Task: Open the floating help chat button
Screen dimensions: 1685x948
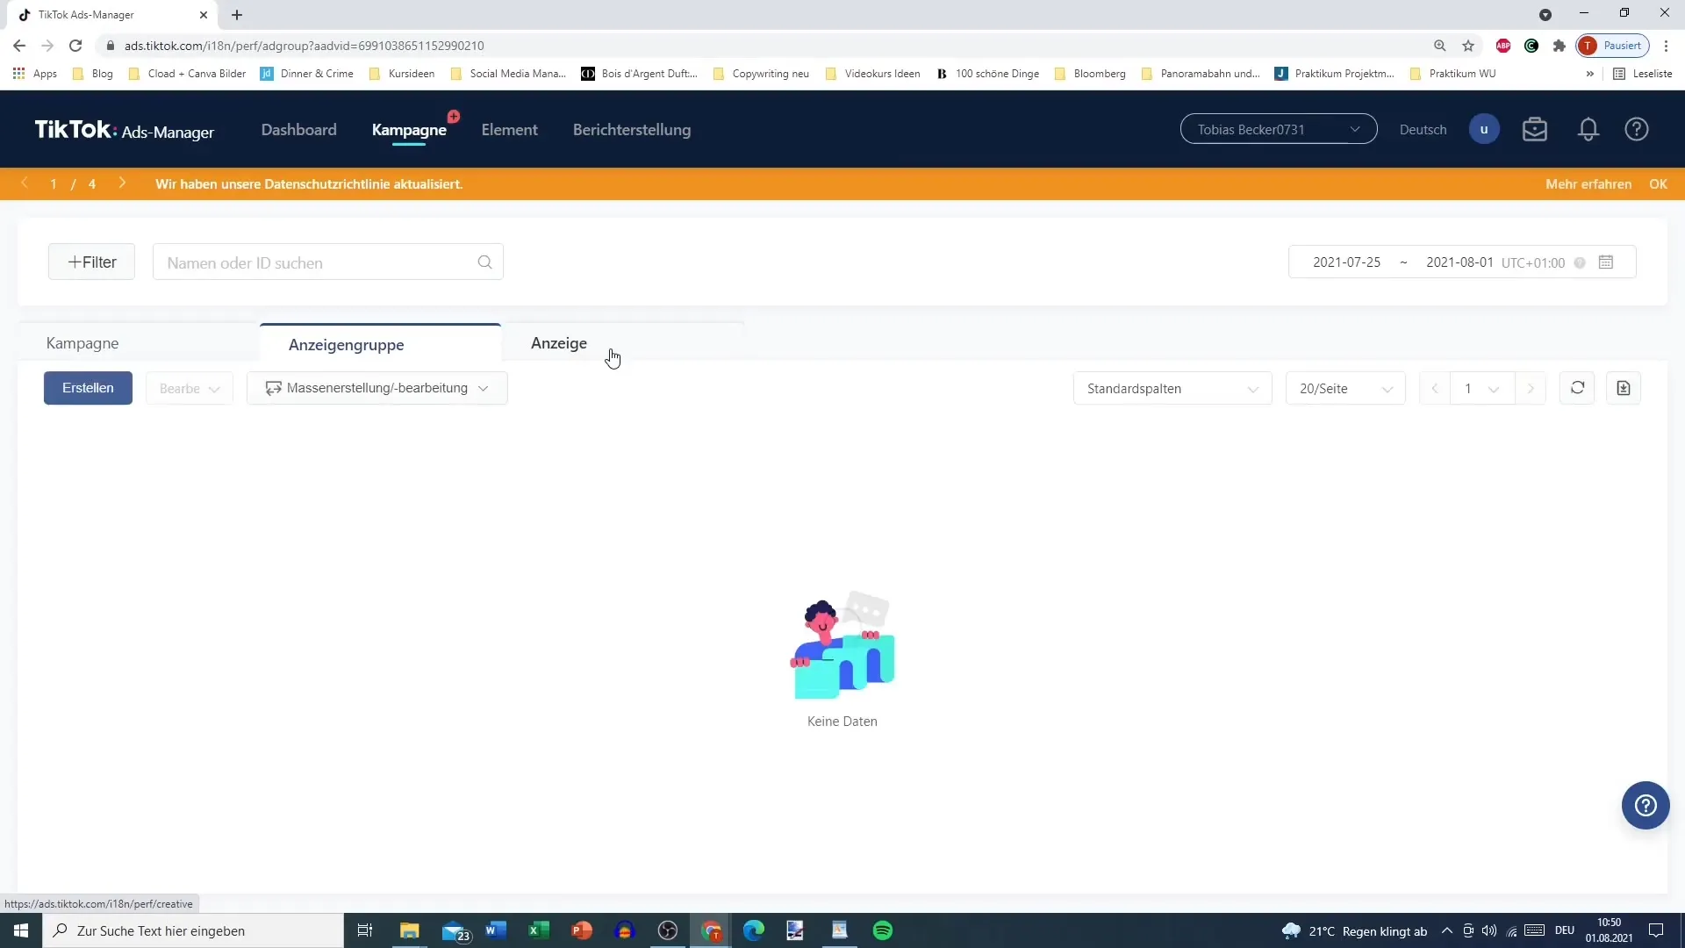Action: click(1646, 805)
